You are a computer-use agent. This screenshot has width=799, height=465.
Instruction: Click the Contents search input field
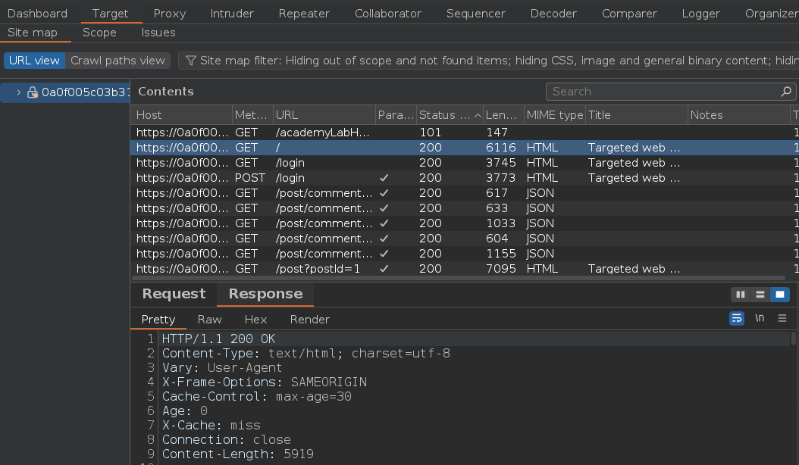[663, 92]
